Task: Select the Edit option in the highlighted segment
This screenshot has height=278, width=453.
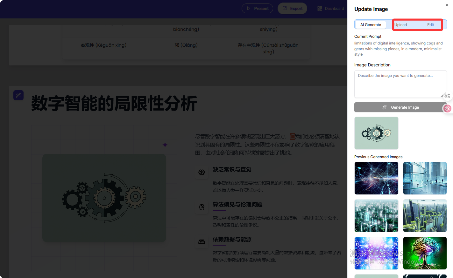Action: [x=430, y=24]
